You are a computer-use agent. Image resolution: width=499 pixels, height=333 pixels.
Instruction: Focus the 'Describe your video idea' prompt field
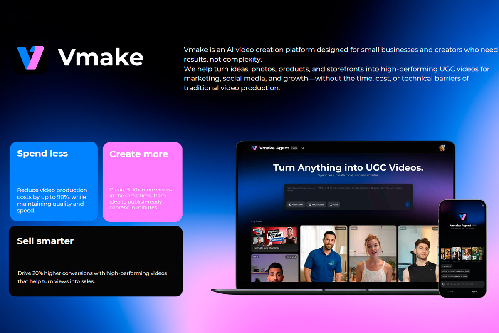[x=348, y=196]
